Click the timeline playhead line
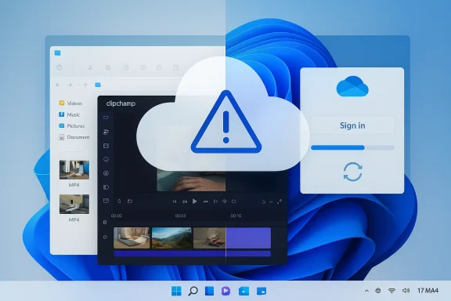 tap(225, 242)
